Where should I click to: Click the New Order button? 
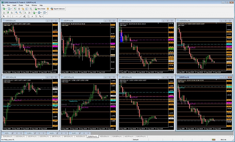click(40, 9)
